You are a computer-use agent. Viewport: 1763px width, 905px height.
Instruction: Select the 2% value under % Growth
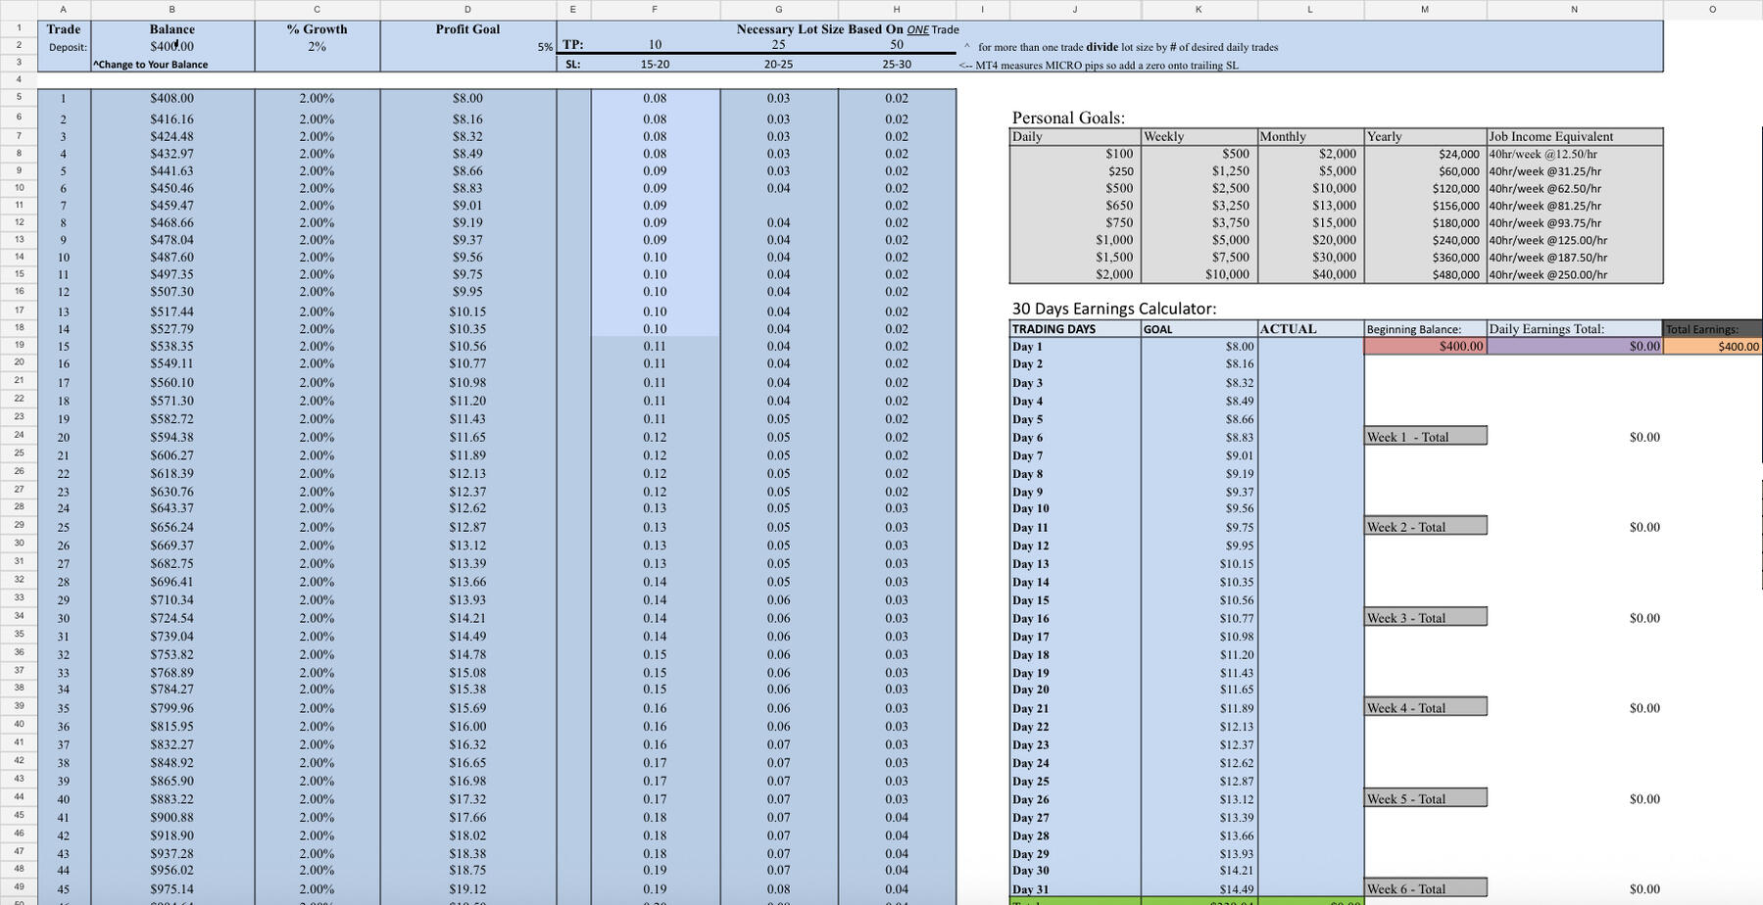point(317,46)
